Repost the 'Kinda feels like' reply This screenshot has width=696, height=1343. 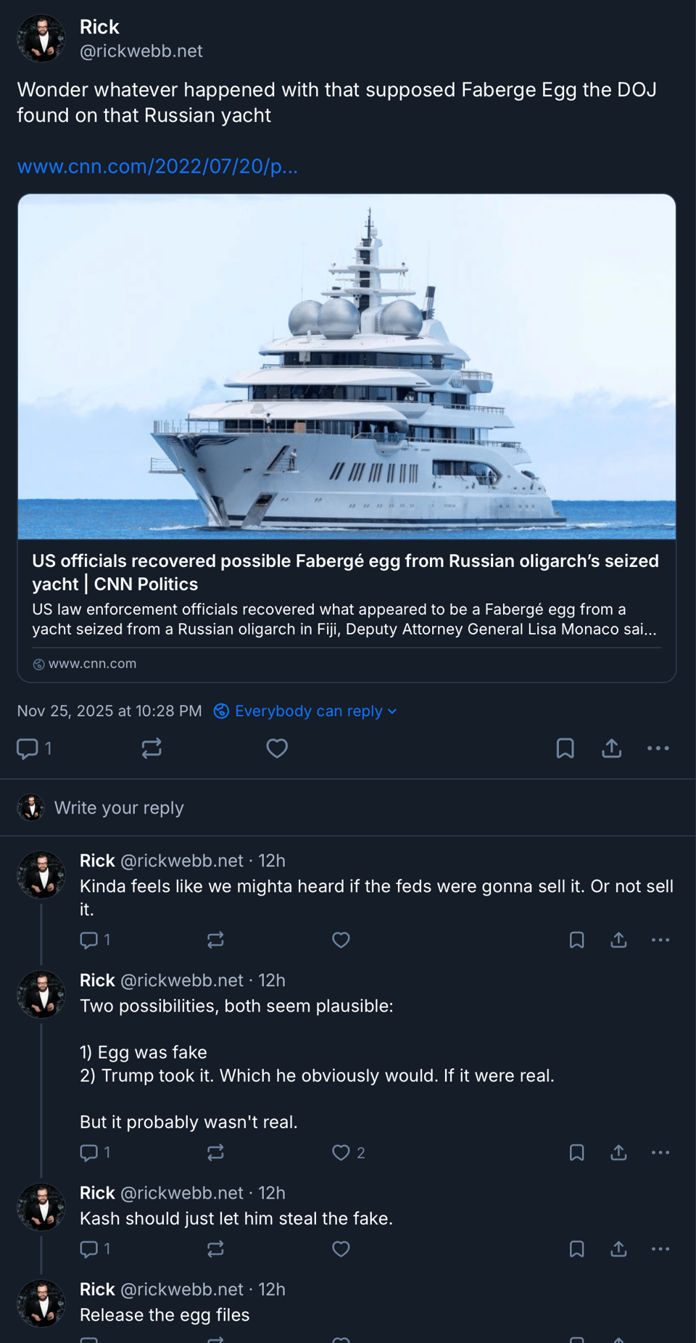pos(215,941)
